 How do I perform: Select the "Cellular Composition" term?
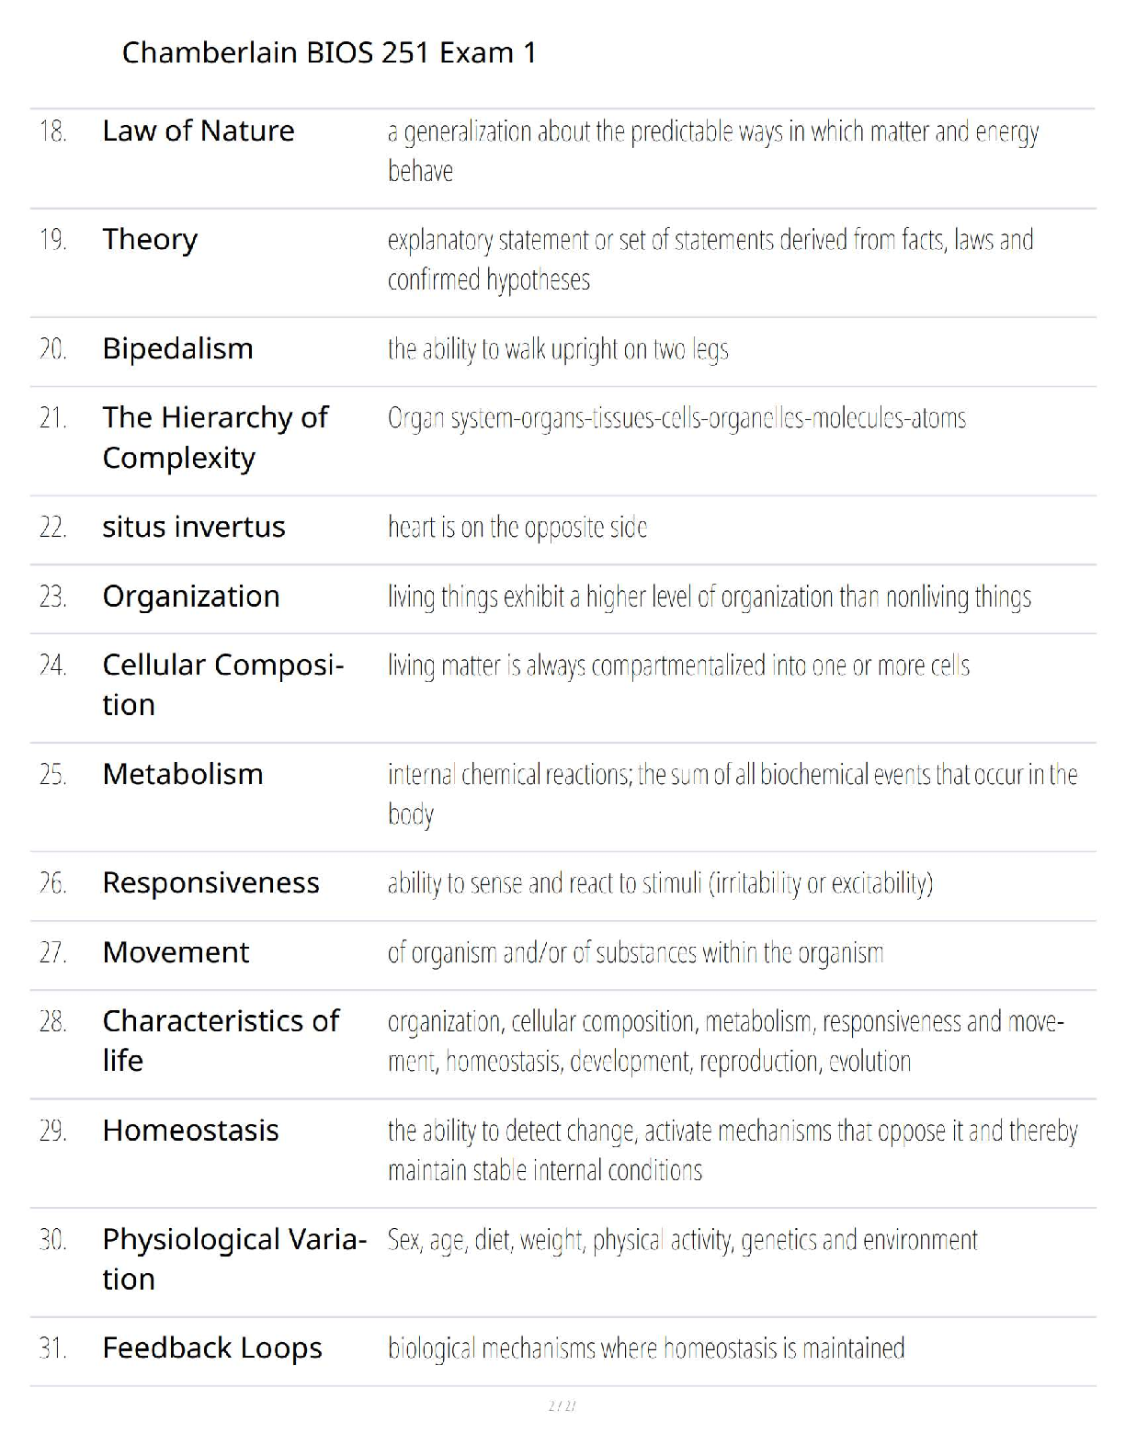[x=222, y=685]
